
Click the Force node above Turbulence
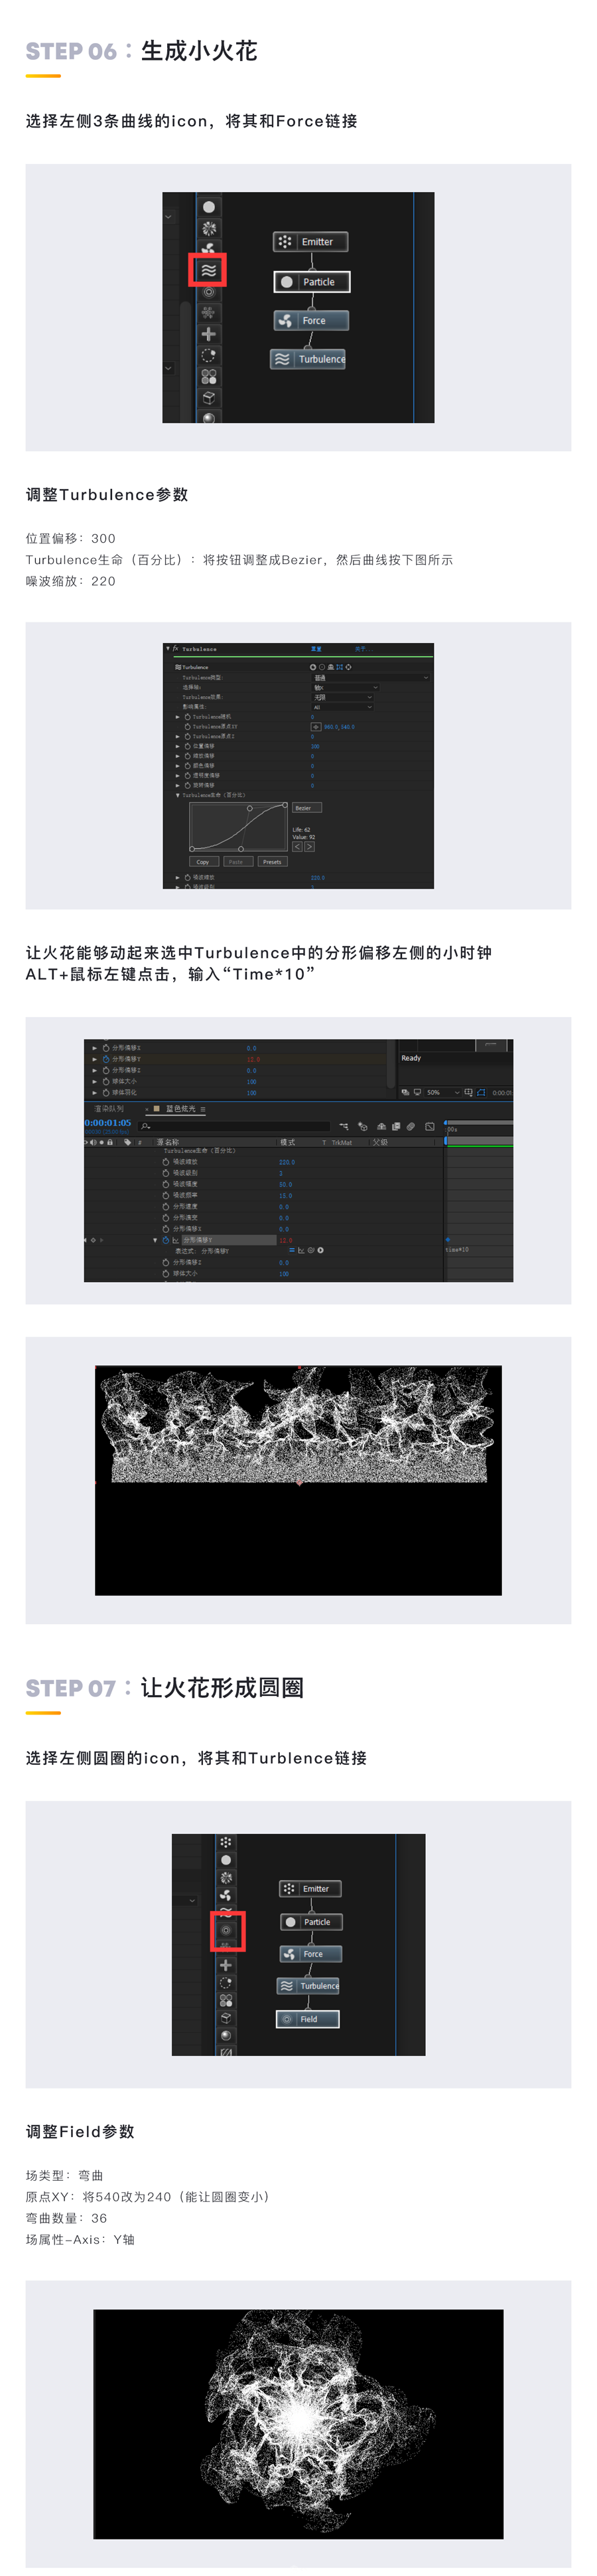click(310, 321)
